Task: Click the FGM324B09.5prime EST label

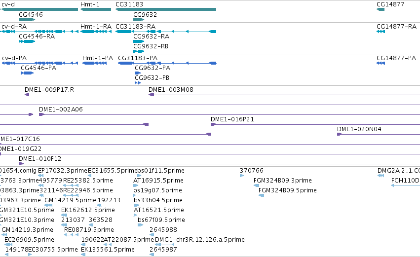Action: [288, 190]
